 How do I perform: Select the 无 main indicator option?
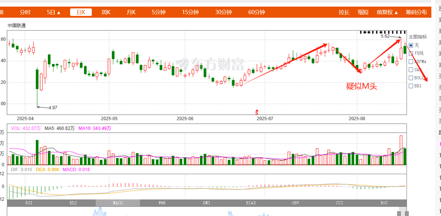tap(411, 45)
